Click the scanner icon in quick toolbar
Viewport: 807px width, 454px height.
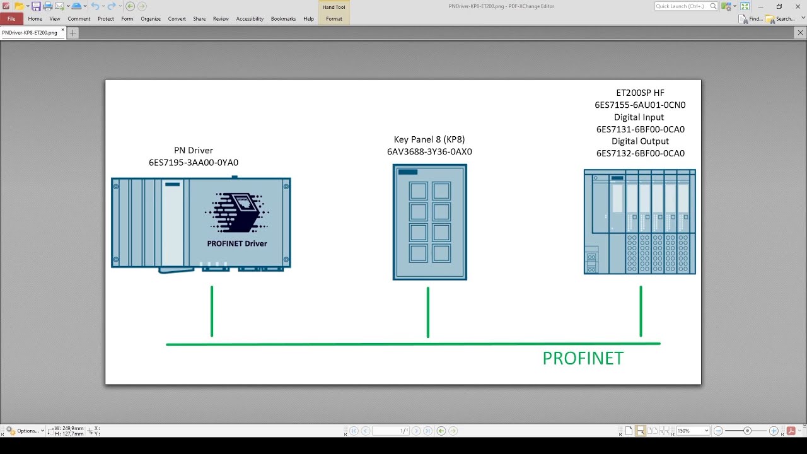[x=76, y=6]
